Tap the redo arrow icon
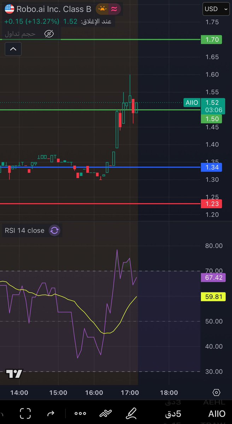The width and height of the screenshot is (232, 424). pyautogui.click(x=51, y=413)
